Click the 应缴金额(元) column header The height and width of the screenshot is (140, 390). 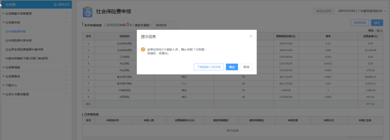click(x=370, y=36)
